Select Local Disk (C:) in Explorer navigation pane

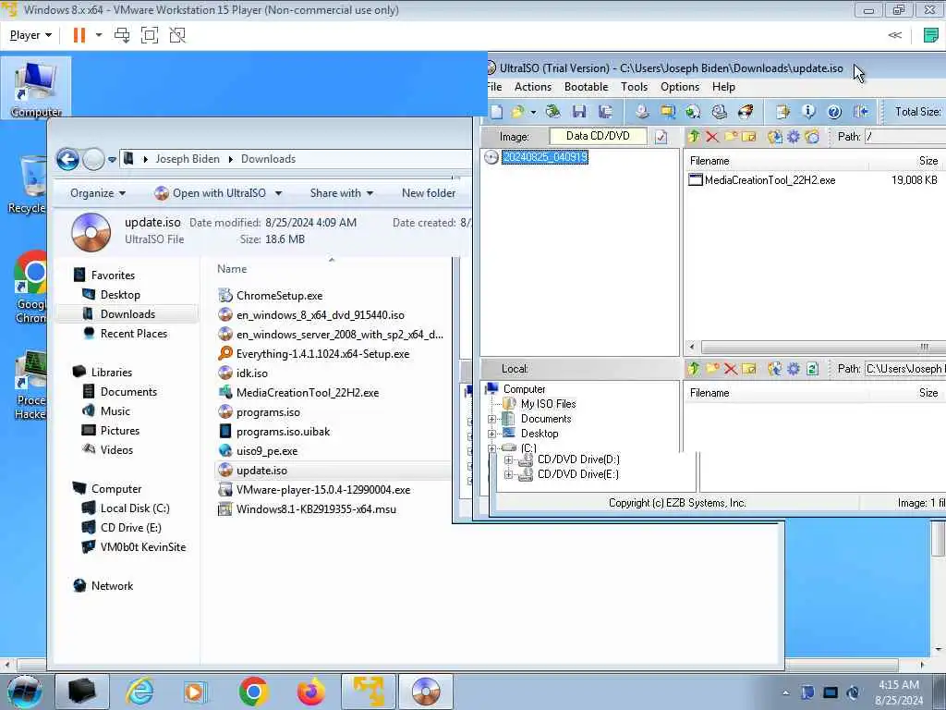click(135, 508)
